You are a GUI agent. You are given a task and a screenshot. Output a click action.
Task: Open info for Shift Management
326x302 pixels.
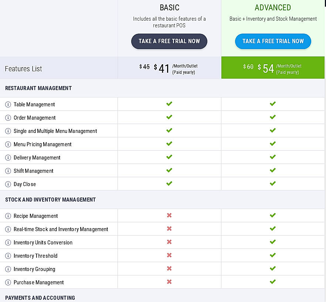[8, 171]
